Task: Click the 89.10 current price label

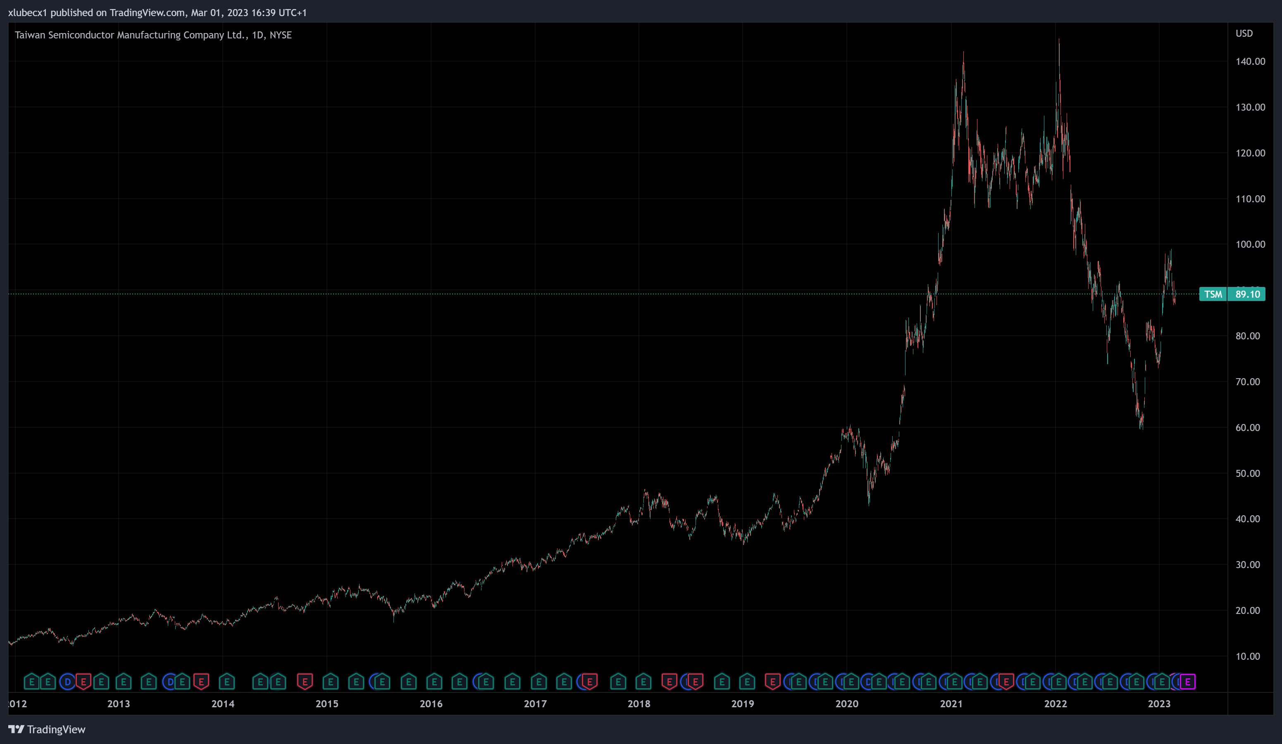Action: [x=1247, y=294]
